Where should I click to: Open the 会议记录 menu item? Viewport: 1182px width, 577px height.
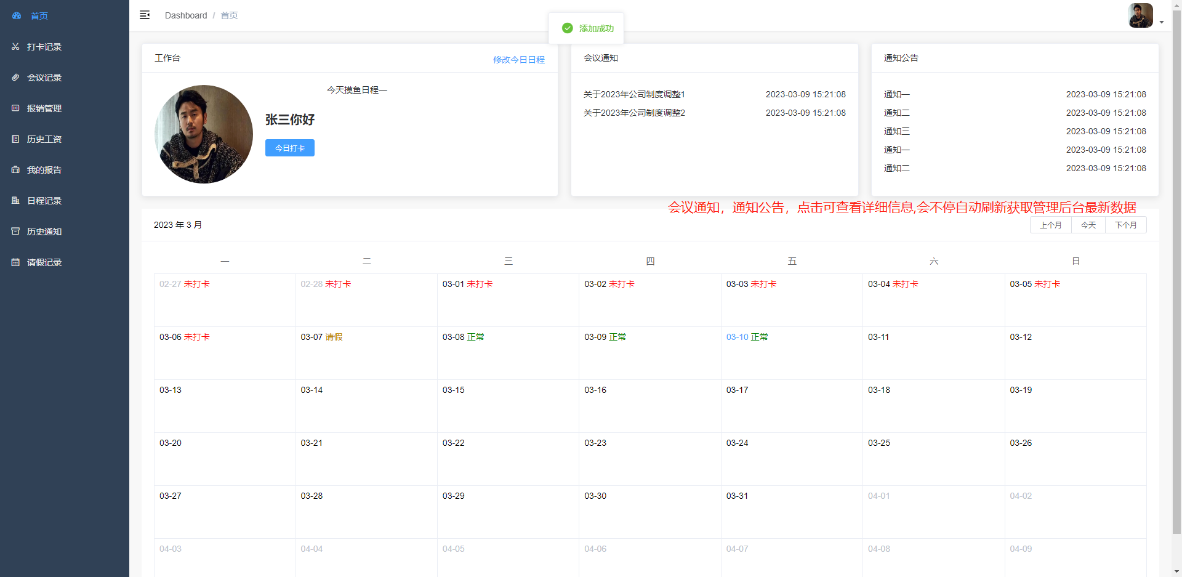[44, 78]
